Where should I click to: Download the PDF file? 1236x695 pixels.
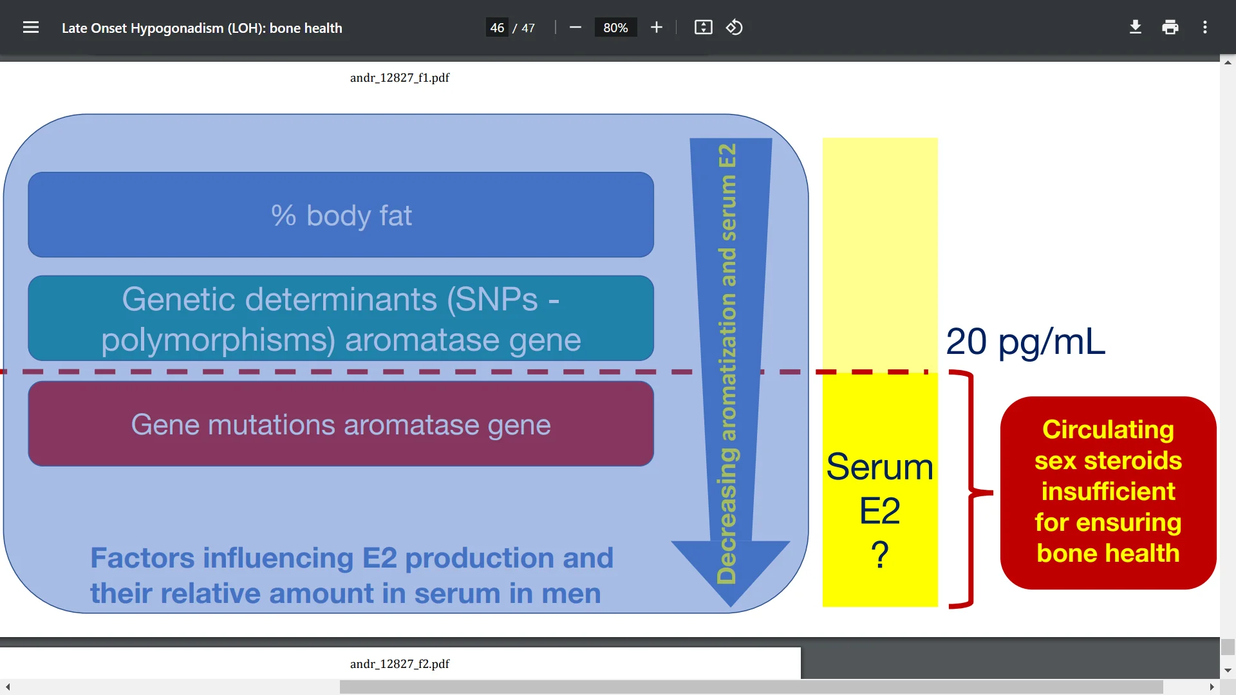[1136, 28]
